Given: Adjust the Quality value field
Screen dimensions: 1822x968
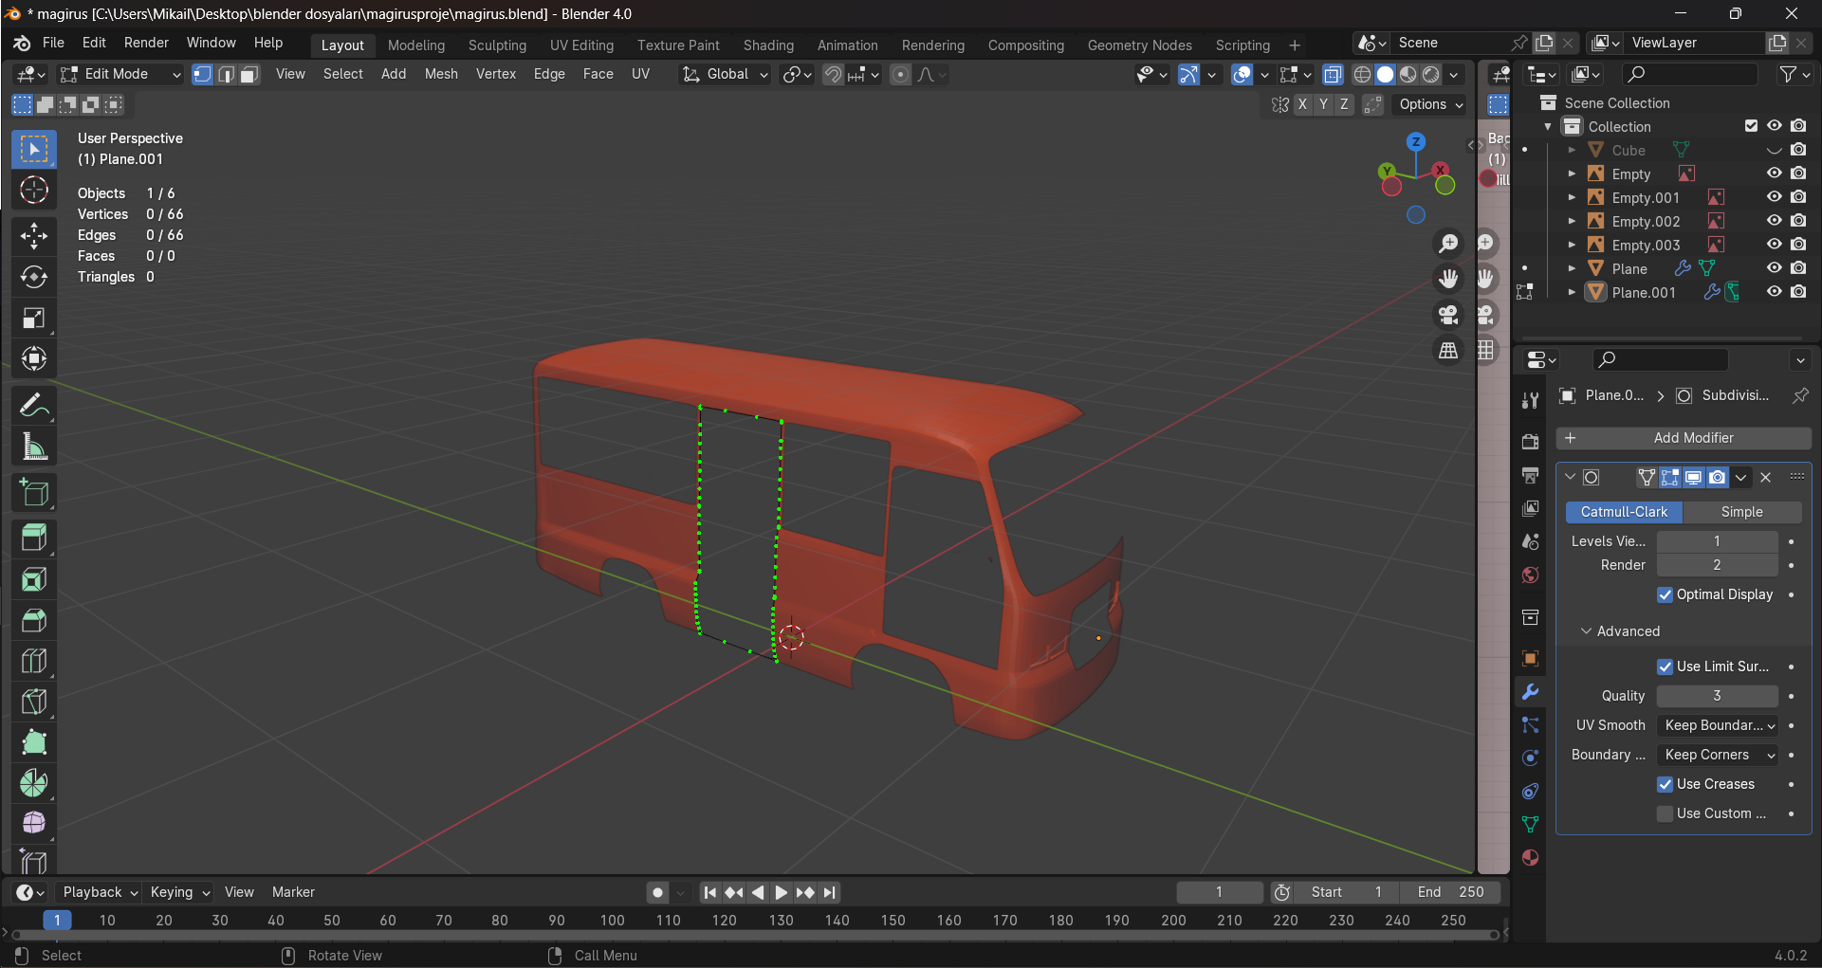Looking at the screenshot, I should [1717, 696].
